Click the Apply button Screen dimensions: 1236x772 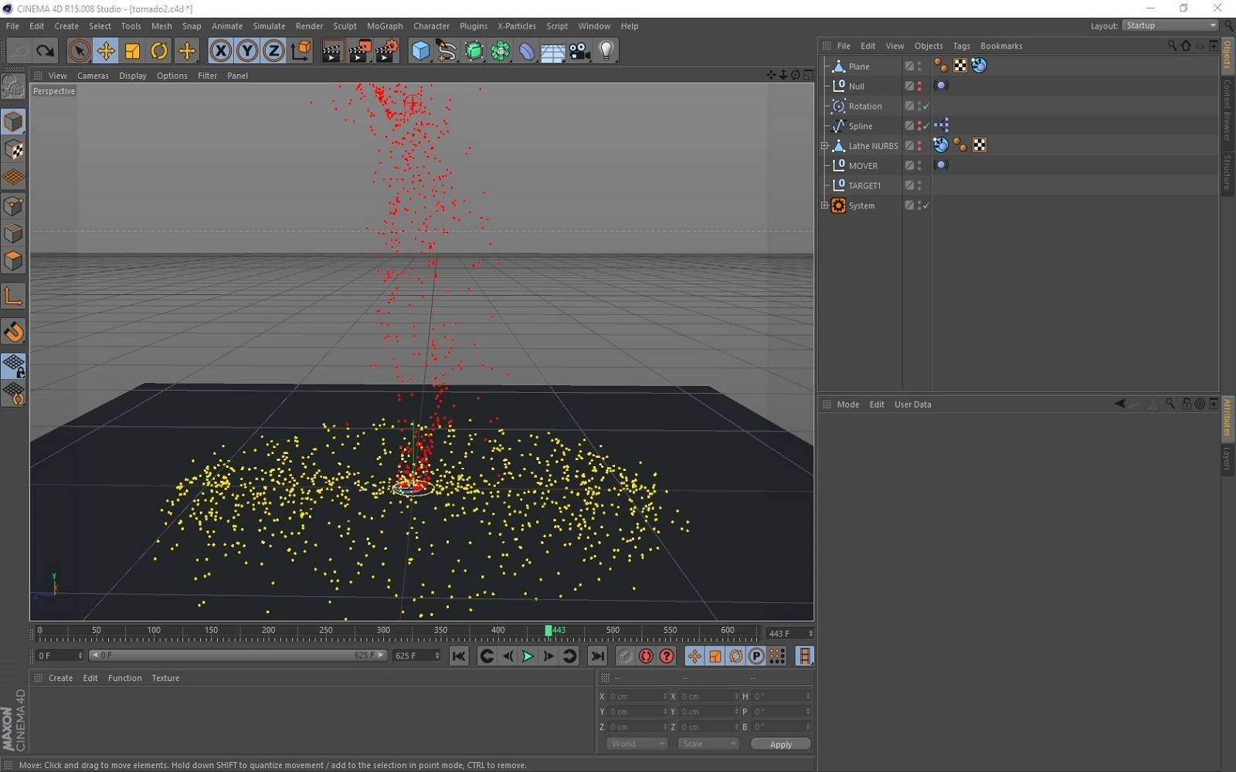pos(780,744)
